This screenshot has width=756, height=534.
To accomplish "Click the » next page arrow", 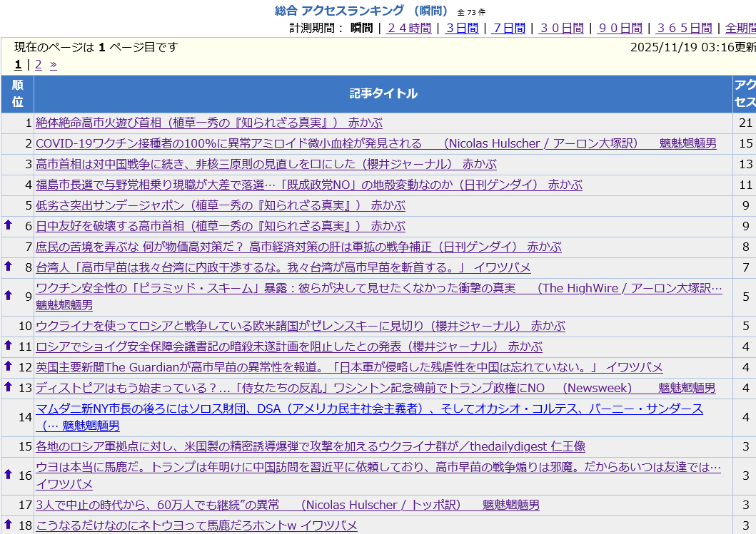I will point(54,65).
